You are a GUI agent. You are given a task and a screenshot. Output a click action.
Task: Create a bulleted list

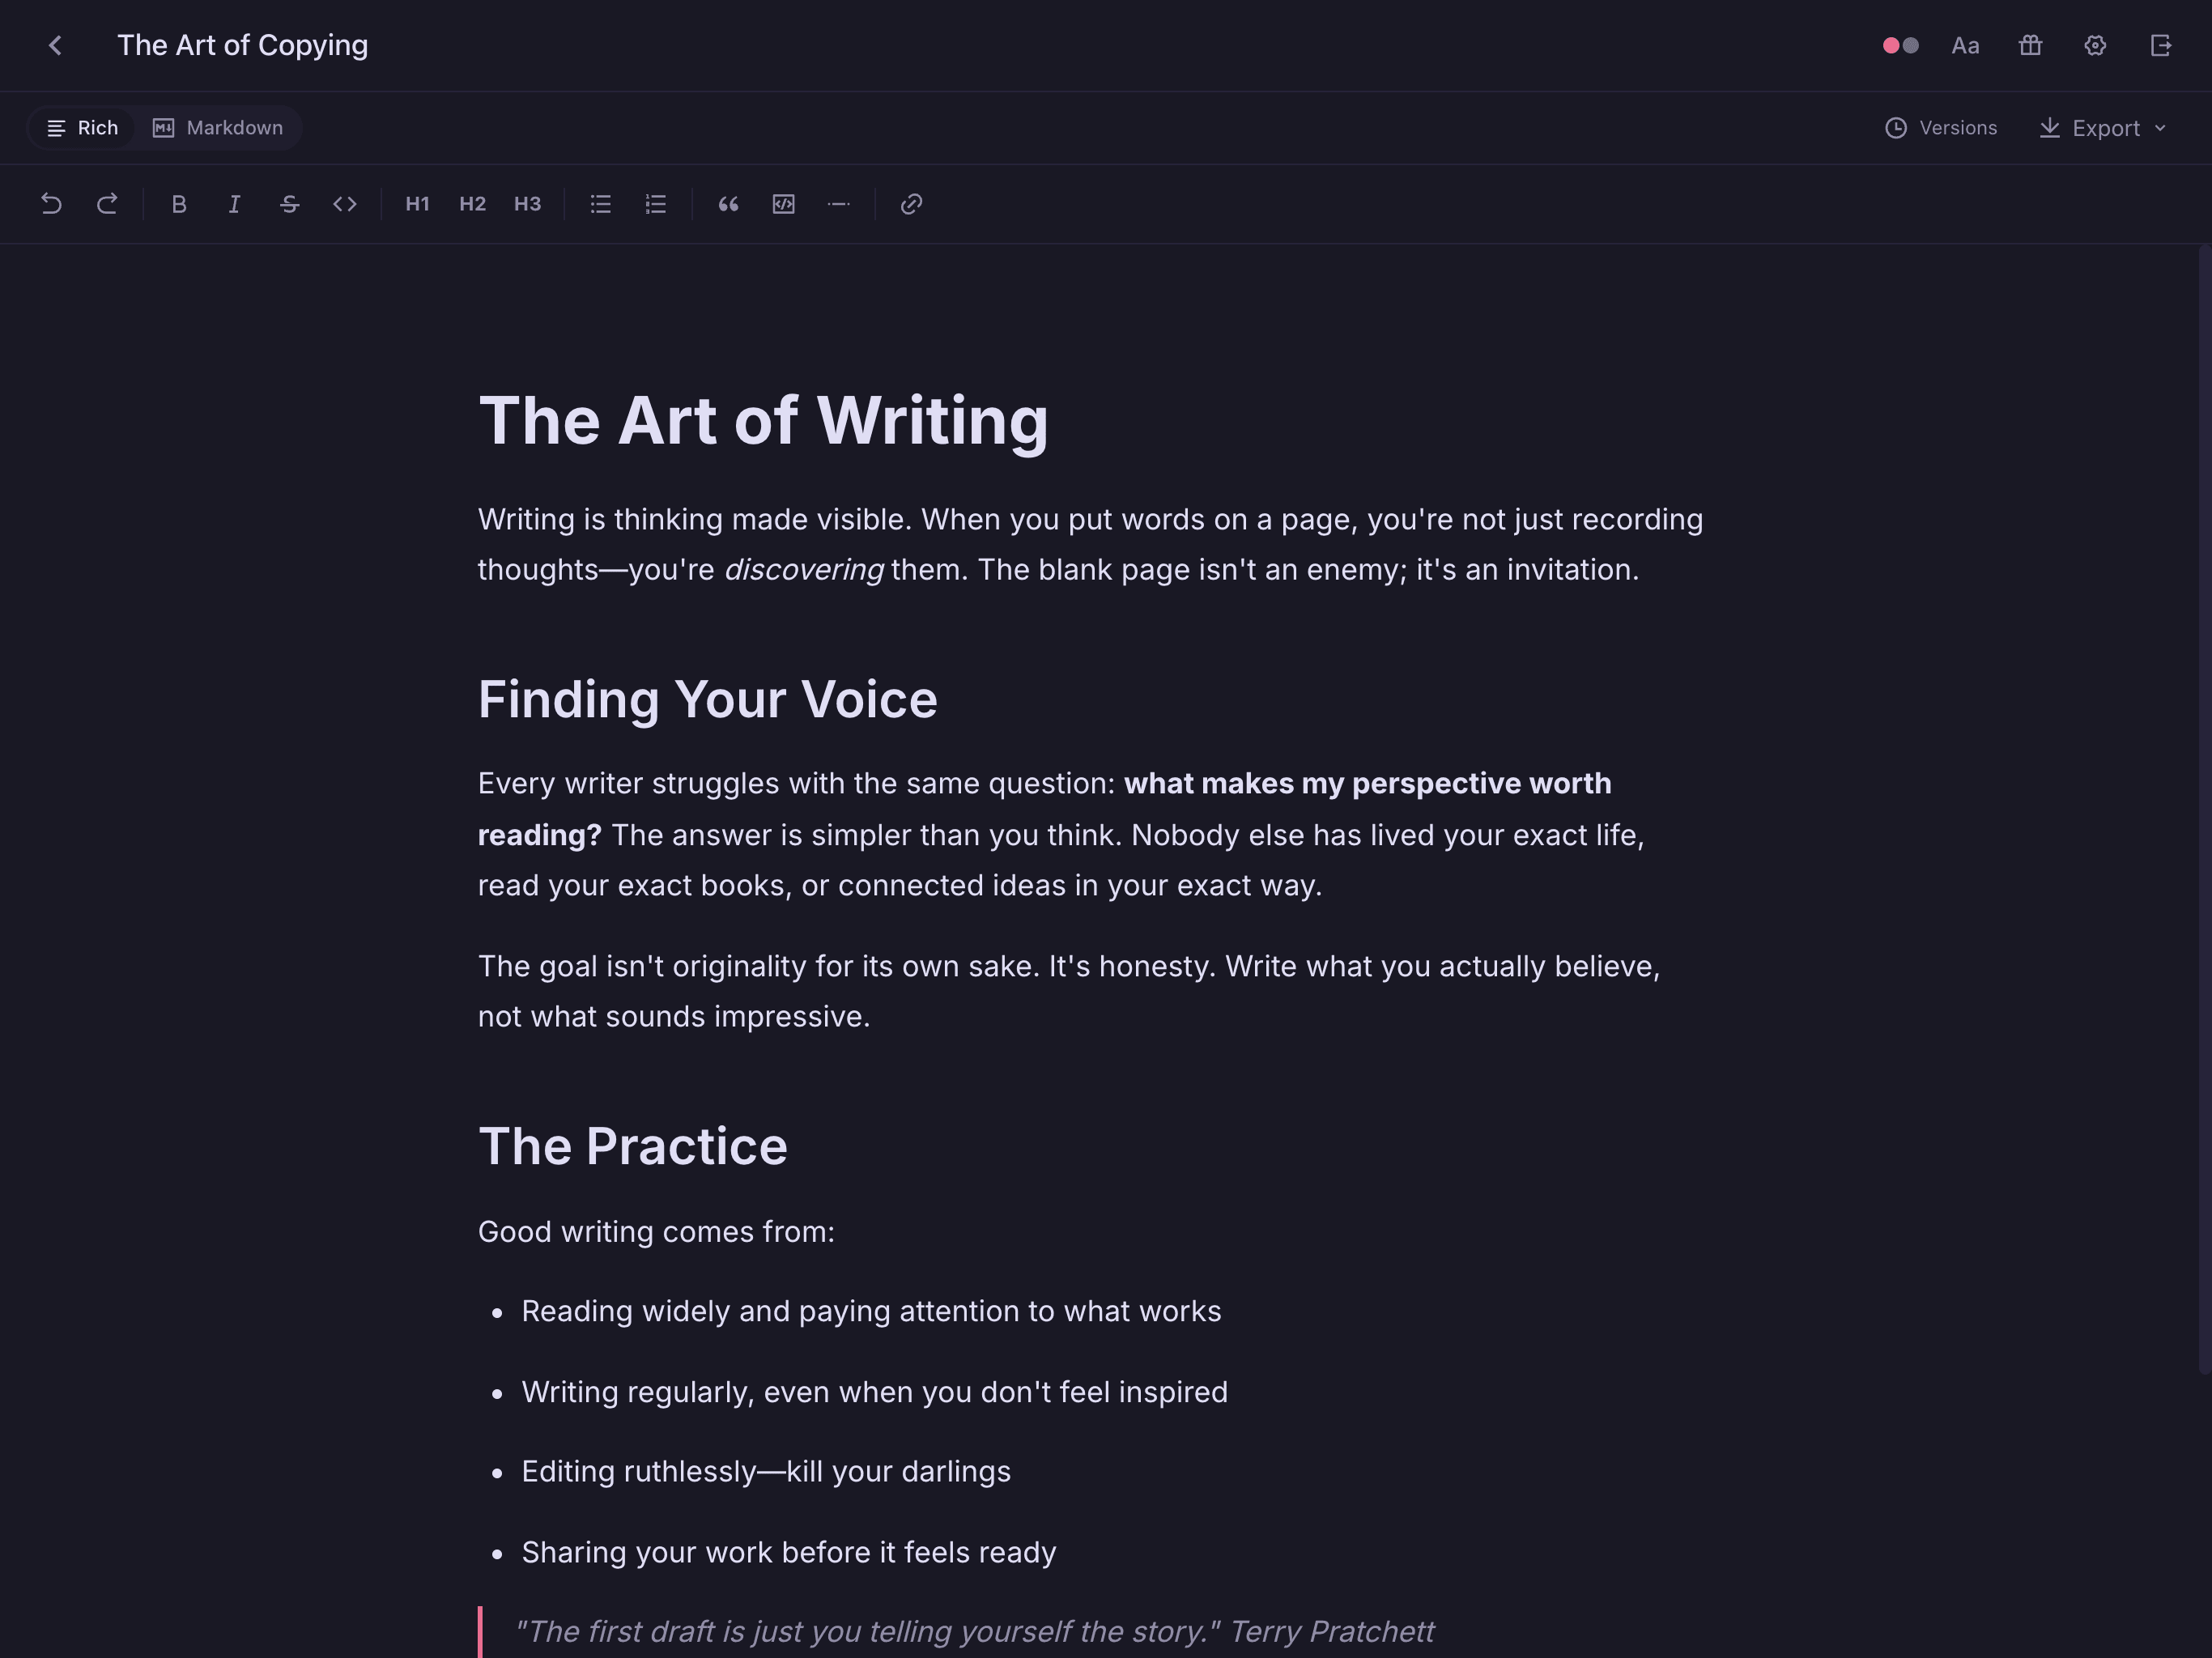[x=601, y=204]
